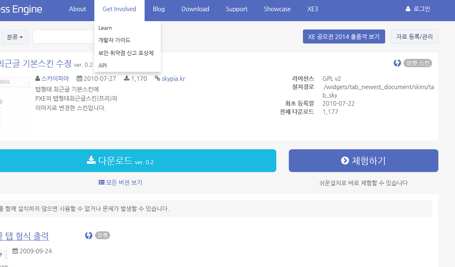Focus the search input field
Screen dimensions: 455x267
[63, 37]
